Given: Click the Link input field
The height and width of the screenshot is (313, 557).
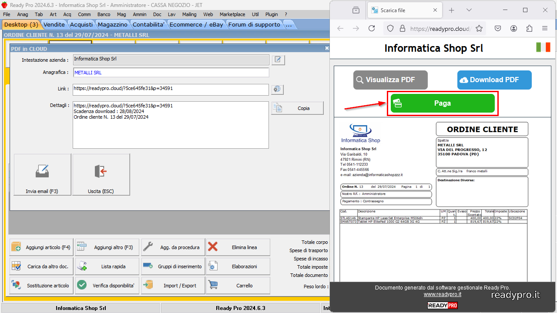Looking at the screenshot, I should point(171,90).
